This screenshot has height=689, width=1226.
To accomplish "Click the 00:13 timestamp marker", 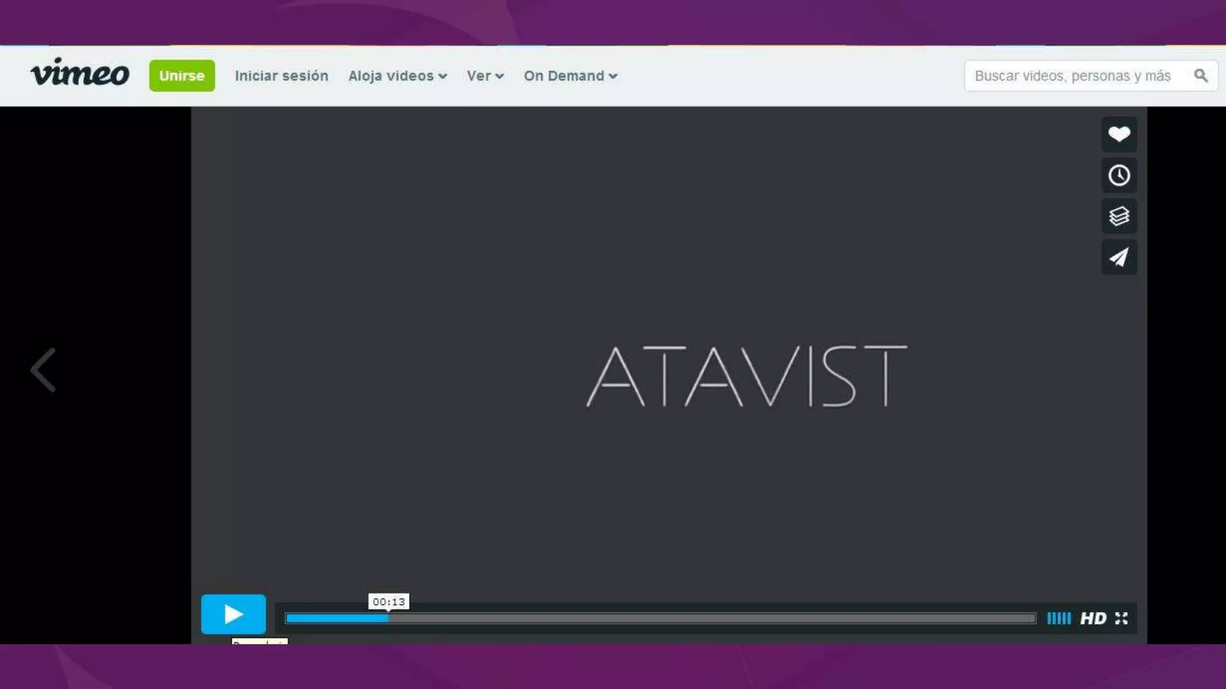I will point(389,602).
